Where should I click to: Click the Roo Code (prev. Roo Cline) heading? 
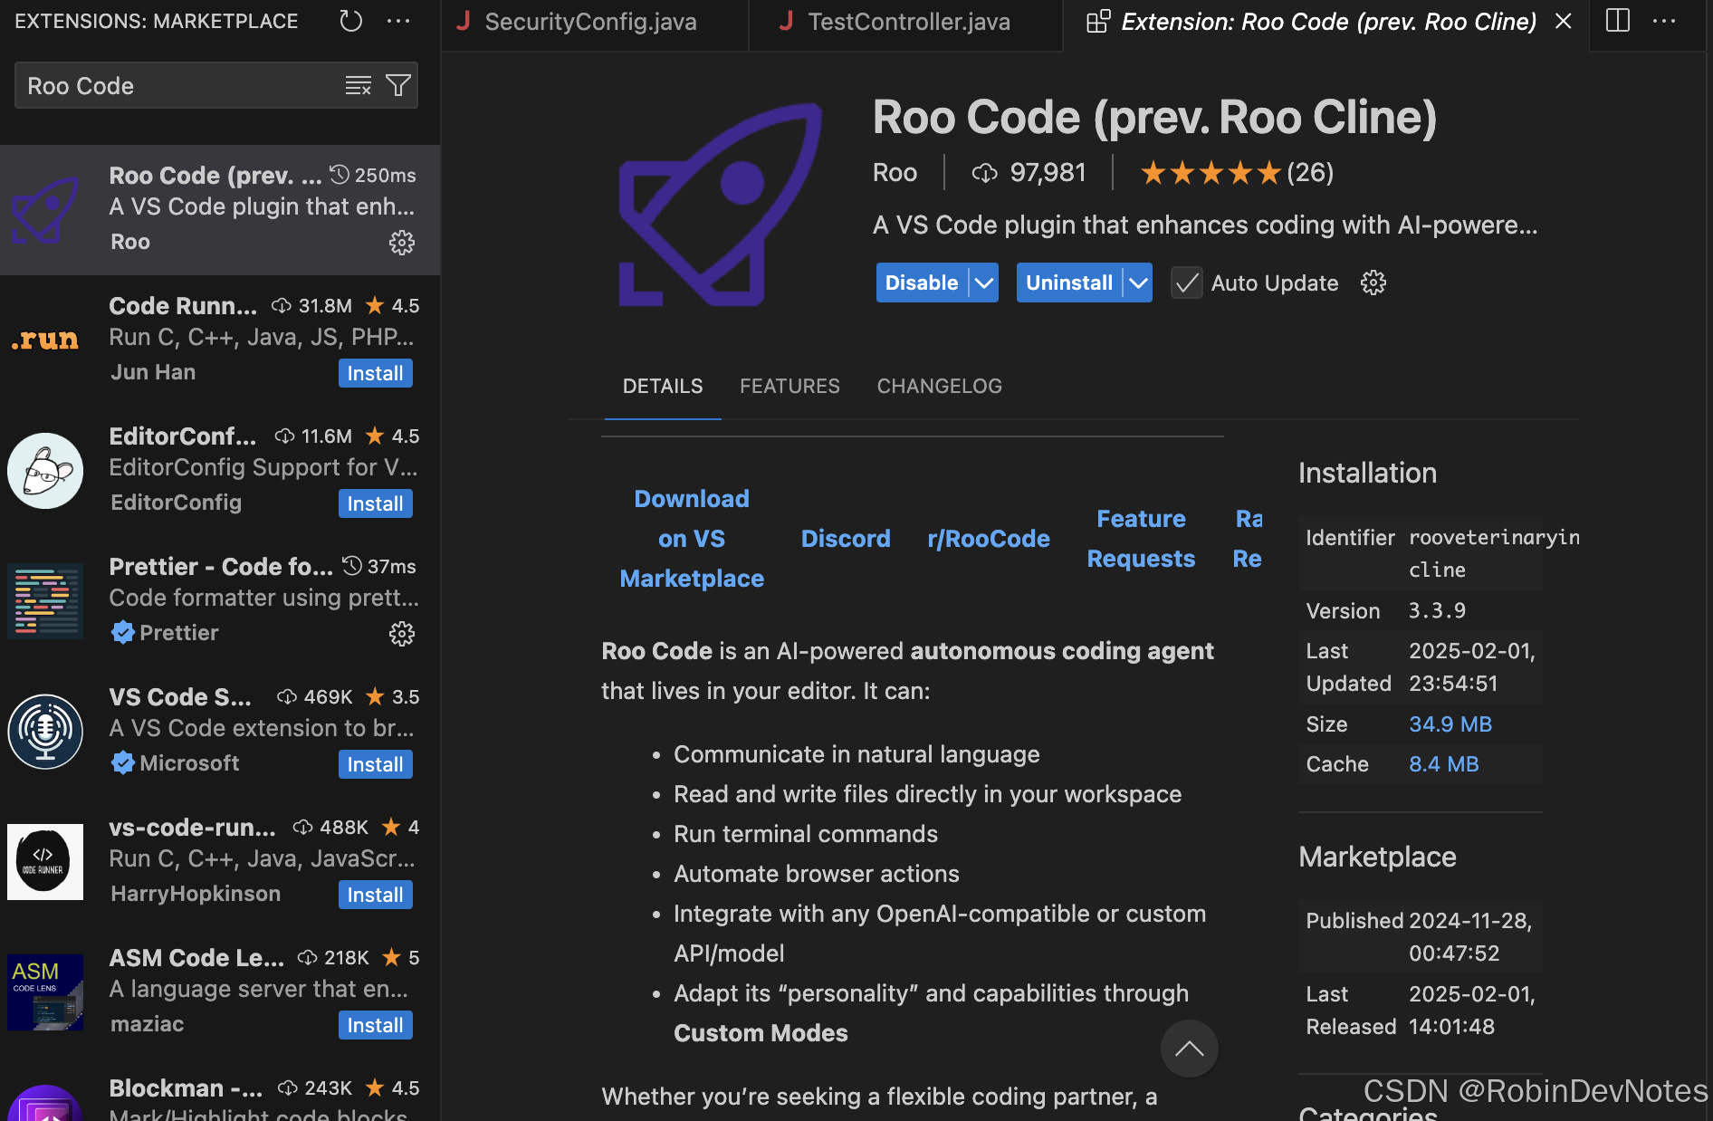[x=1154, y=118]
